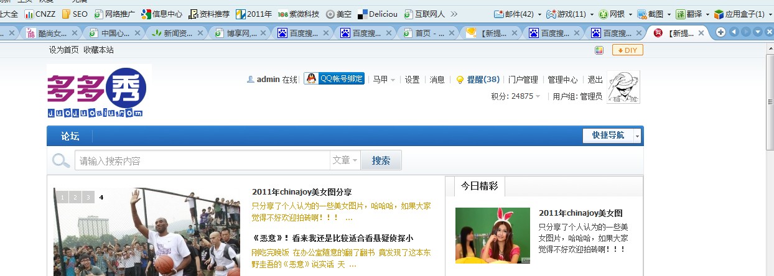Click the user avatar image

[623, 87]
